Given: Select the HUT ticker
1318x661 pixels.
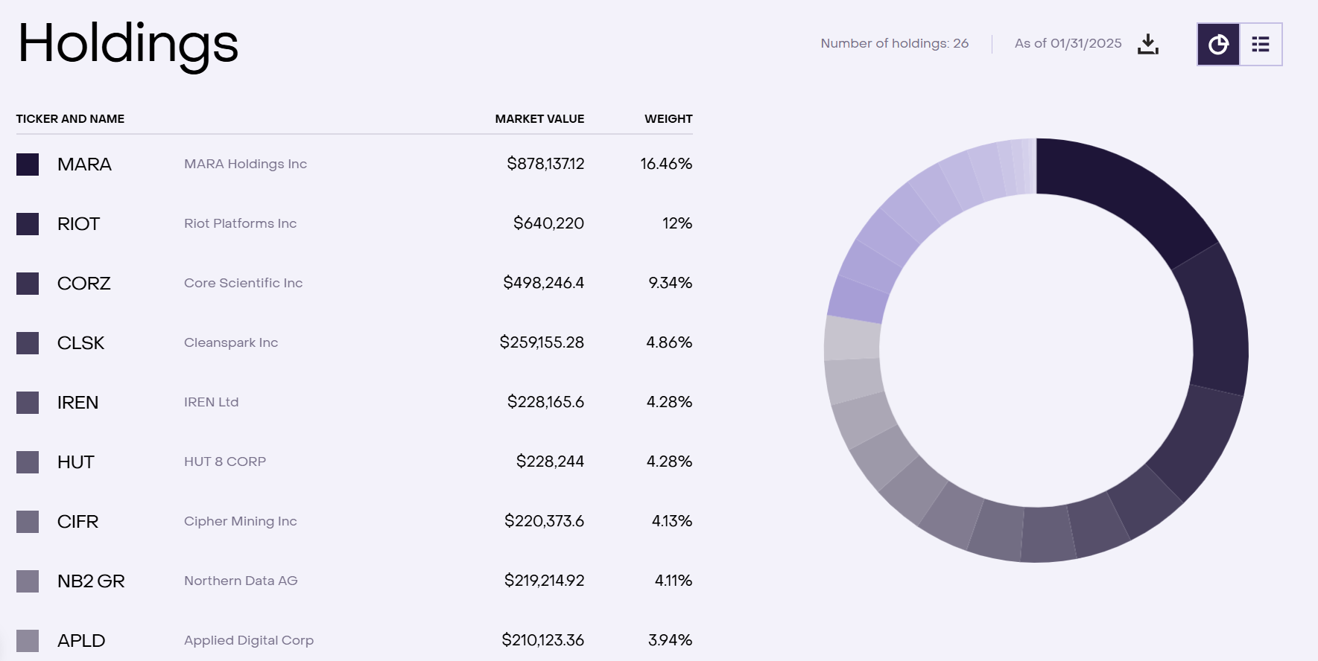Looking at the screenshot, I should (x=75, y=462).
